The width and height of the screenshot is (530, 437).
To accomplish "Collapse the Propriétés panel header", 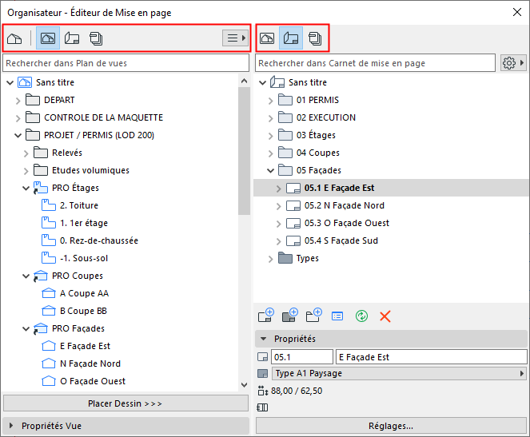I will pos(391,339).
